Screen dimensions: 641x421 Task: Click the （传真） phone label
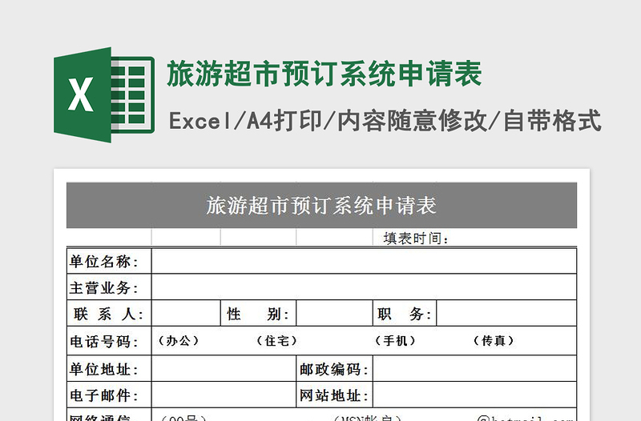coord(494,340)
